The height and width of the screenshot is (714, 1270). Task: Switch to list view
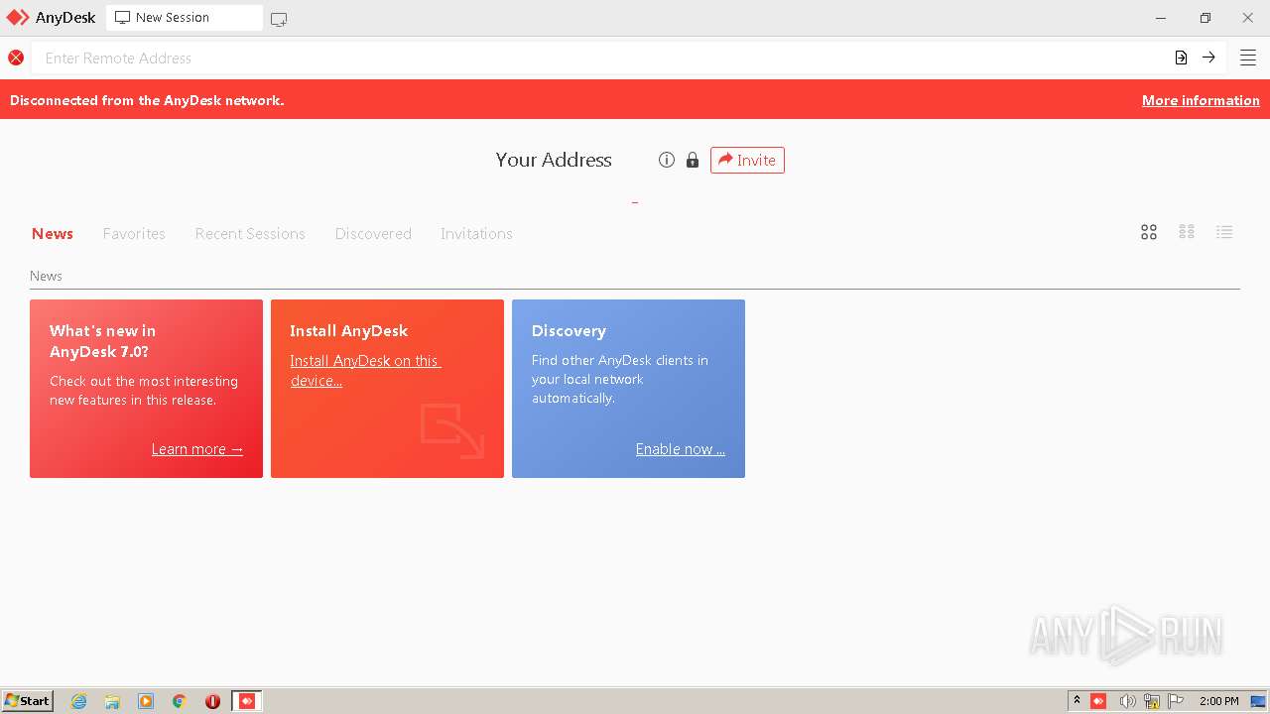click(x=1224, y=232)
